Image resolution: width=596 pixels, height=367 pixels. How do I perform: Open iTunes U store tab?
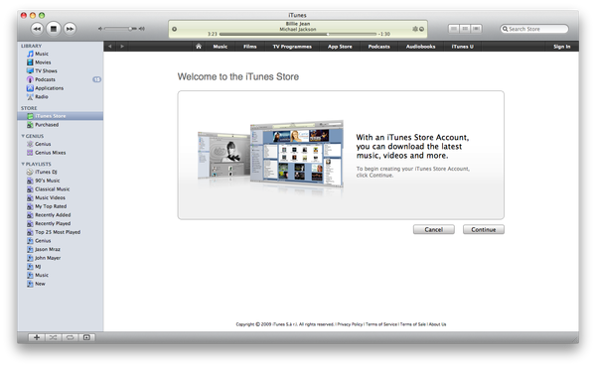pos(462,47)
